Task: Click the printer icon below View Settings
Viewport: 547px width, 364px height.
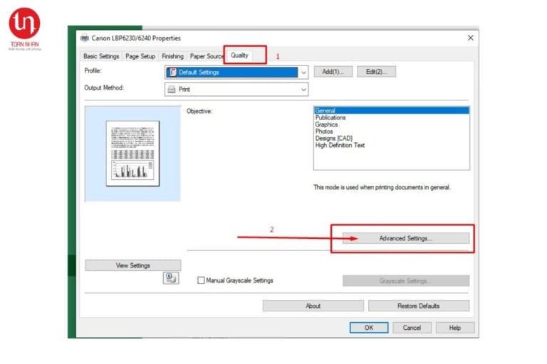Action: point(171,278)
